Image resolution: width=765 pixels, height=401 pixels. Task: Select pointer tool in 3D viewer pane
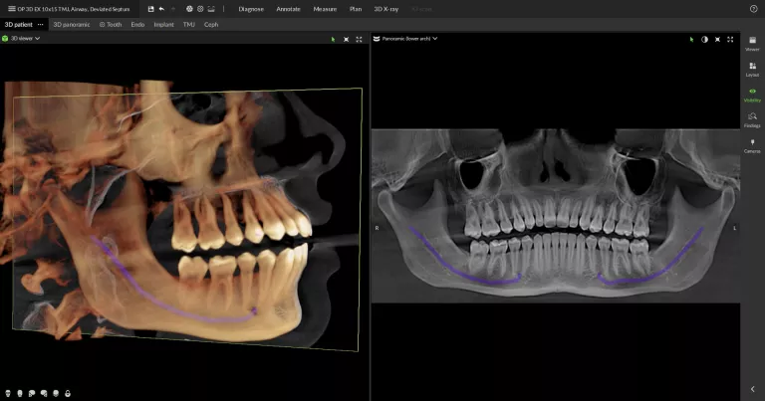coord(334,39)
